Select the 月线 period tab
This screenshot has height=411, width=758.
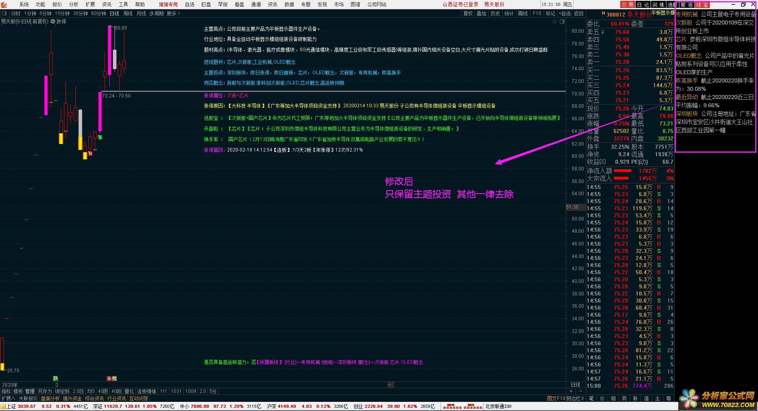(141, 13)
